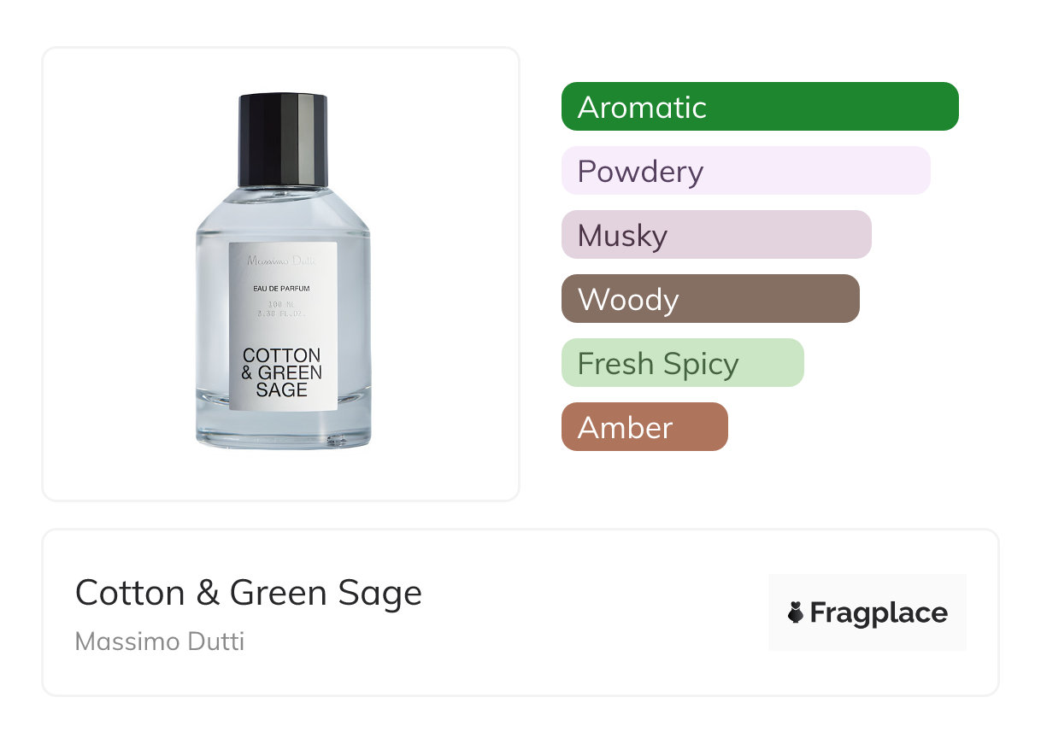This screenshot has height=738, width=1041.
Task: Click the Massimo Dutti script on bottle label
Action: coord(282,262)
